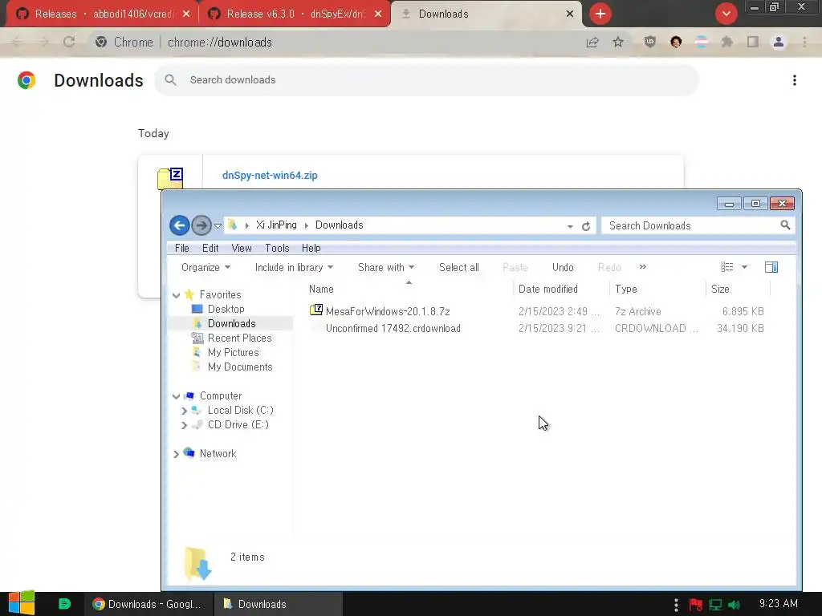
Task: Click the Chrome forward arrow button
Action: coord(43,43)
